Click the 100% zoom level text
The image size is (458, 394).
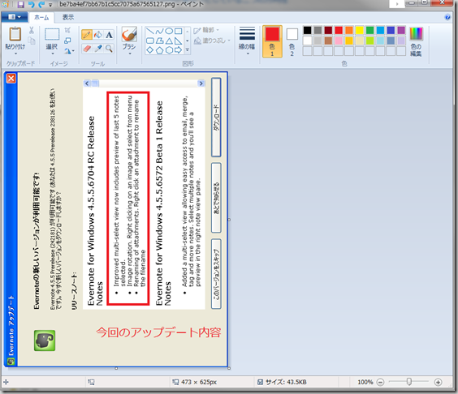[x=365, y=382]
